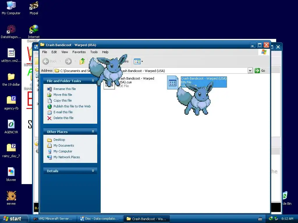Collapse the File and Folder Tasks panel
The height and width of the screenshot is (223, 298).
pos(93,81)
